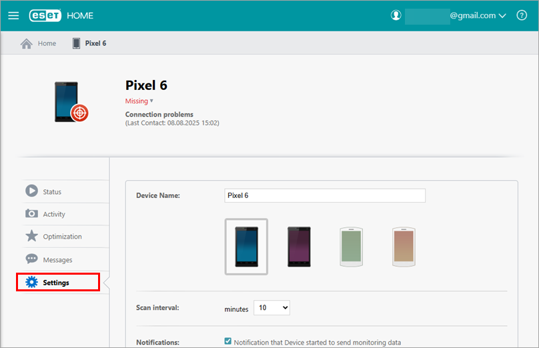Choose the purple phone device image
The height and width of the screenshot is (348, 539).
coord(299,247)
